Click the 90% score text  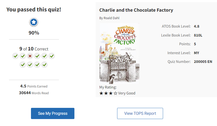[34, 33]
